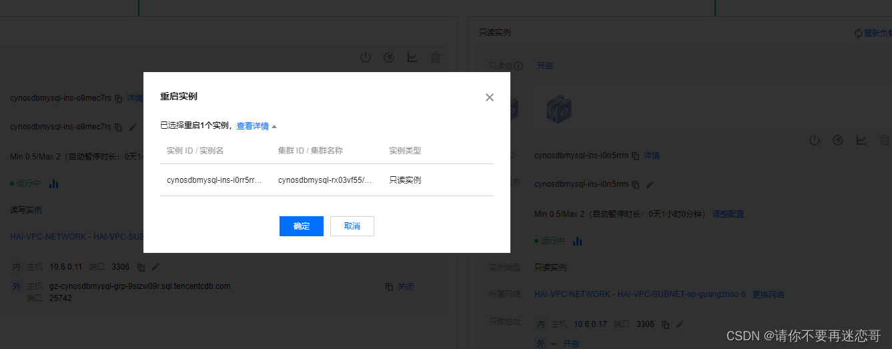This screenshot has width=892, height=349.
Task: Open the gauge icon on read-only instance card
Action: click(838, 140)
